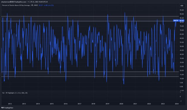Open the USD currency selector
This screenshot has width=187, height=110.
point(182,6)
